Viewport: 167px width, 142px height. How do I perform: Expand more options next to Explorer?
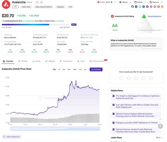[x=146, y=2]
